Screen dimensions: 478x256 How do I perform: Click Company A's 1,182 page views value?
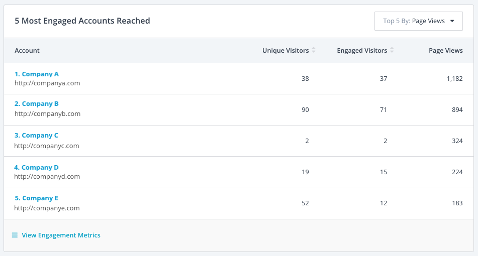tap(454, 79)
